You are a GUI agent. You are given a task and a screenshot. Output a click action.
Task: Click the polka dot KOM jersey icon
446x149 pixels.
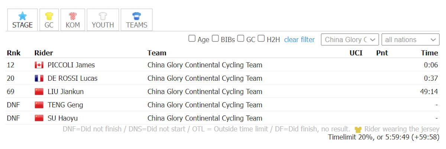[x=72, y=16]
